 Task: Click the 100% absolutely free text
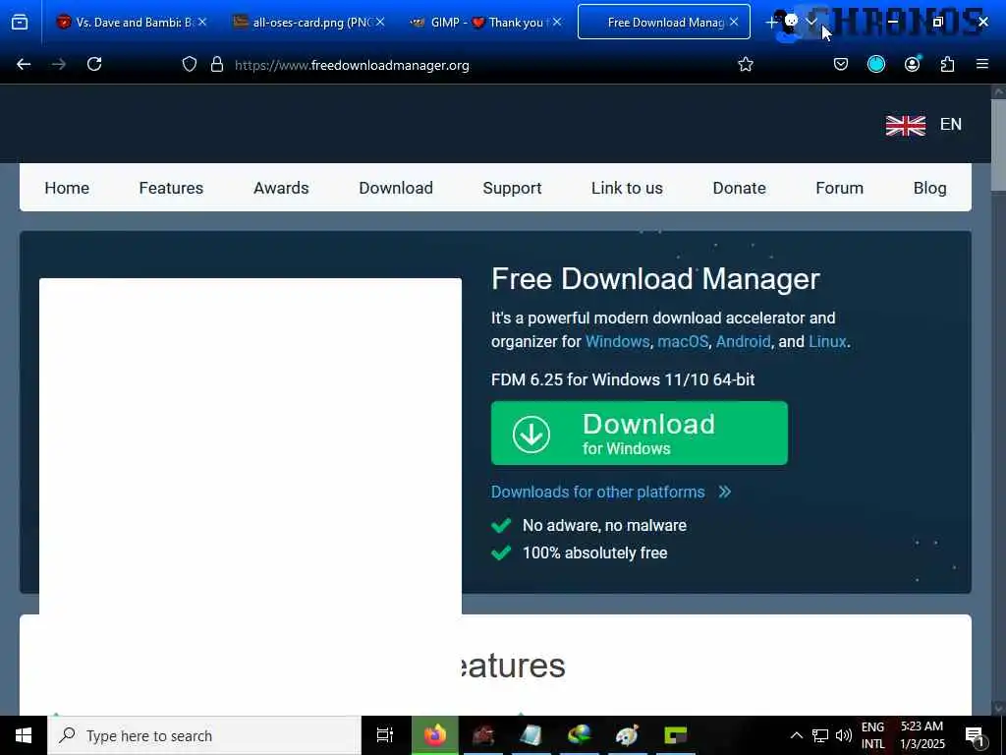(x=594, y=552)
